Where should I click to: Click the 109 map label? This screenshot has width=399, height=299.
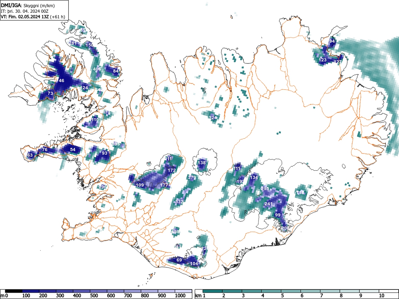(x=140, y=185)
